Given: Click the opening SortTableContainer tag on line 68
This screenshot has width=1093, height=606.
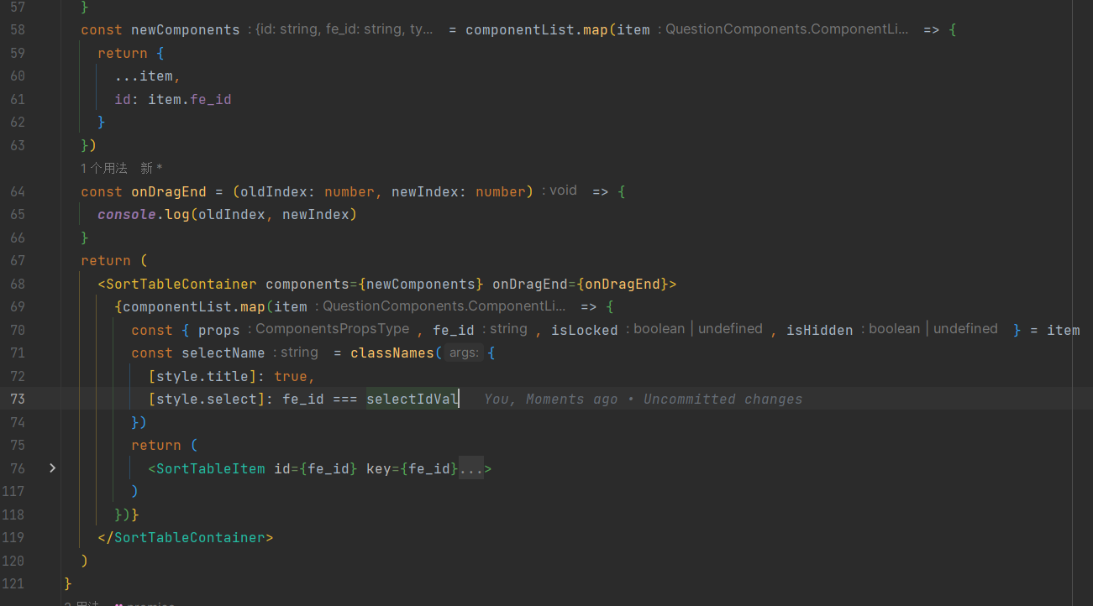Looking at the screenshot, I should (x=181, y=284).
